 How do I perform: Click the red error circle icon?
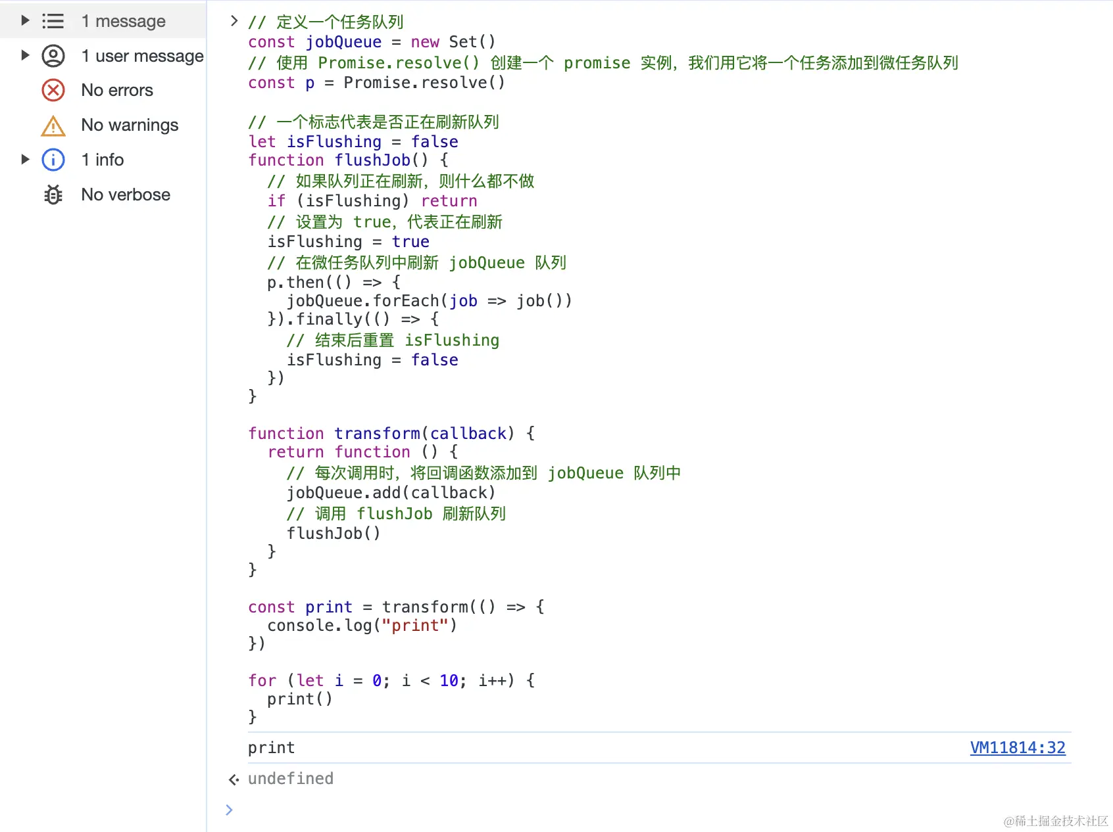pos(53,90)
